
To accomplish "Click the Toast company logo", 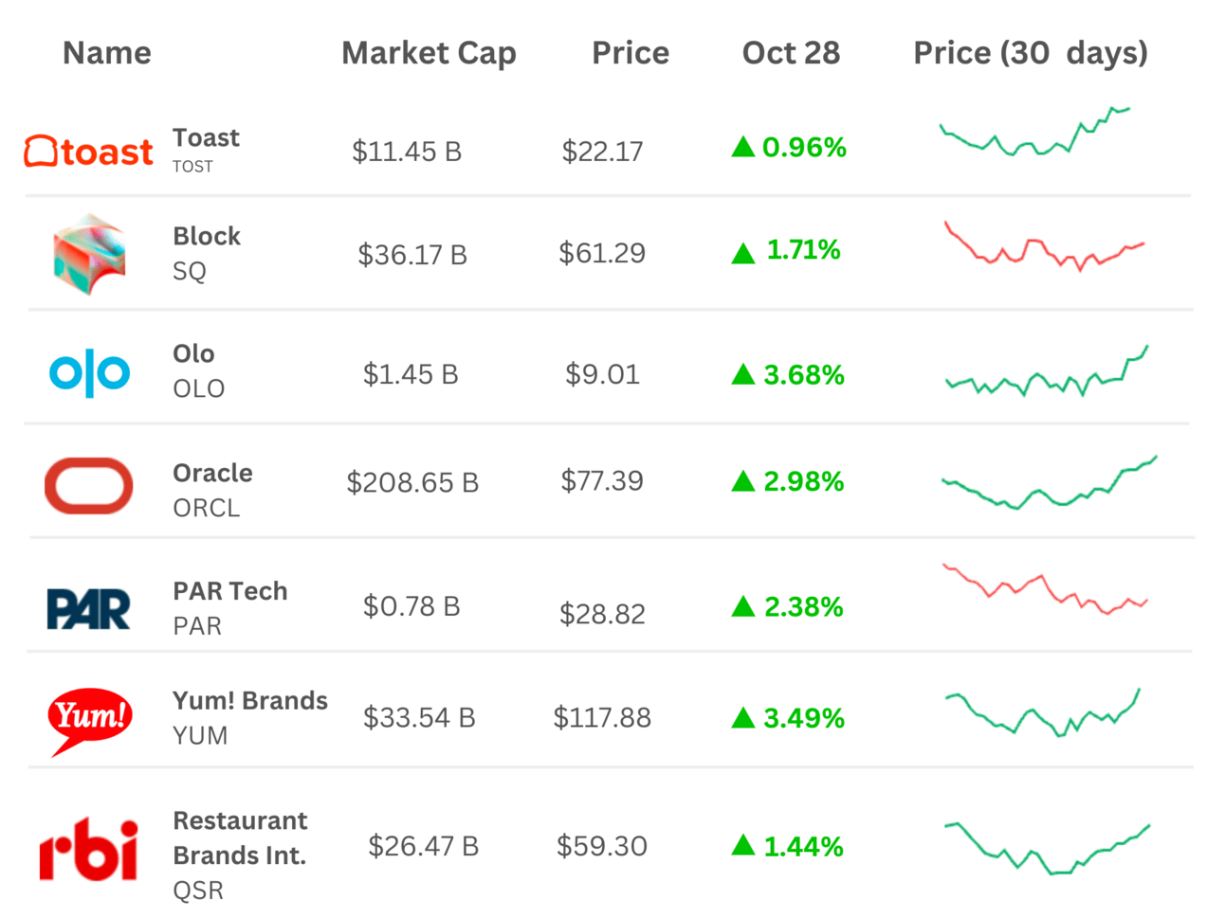I will pyautogui.click(x=88, y=152).
